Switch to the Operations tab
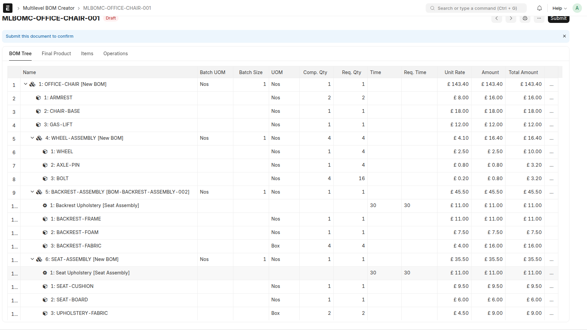This screenshot has width=587, height=330. point(116,54)
